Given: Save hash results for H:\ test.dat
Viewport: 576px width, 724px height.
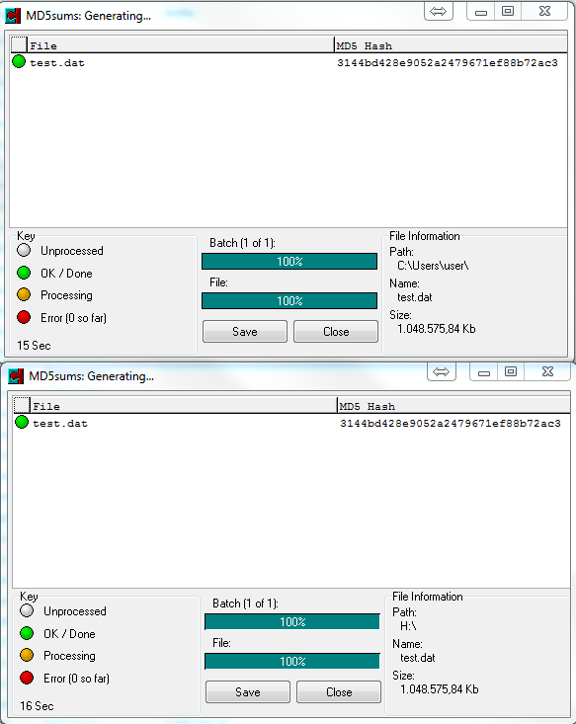Looking at the screenshot, I should point(248,691).
